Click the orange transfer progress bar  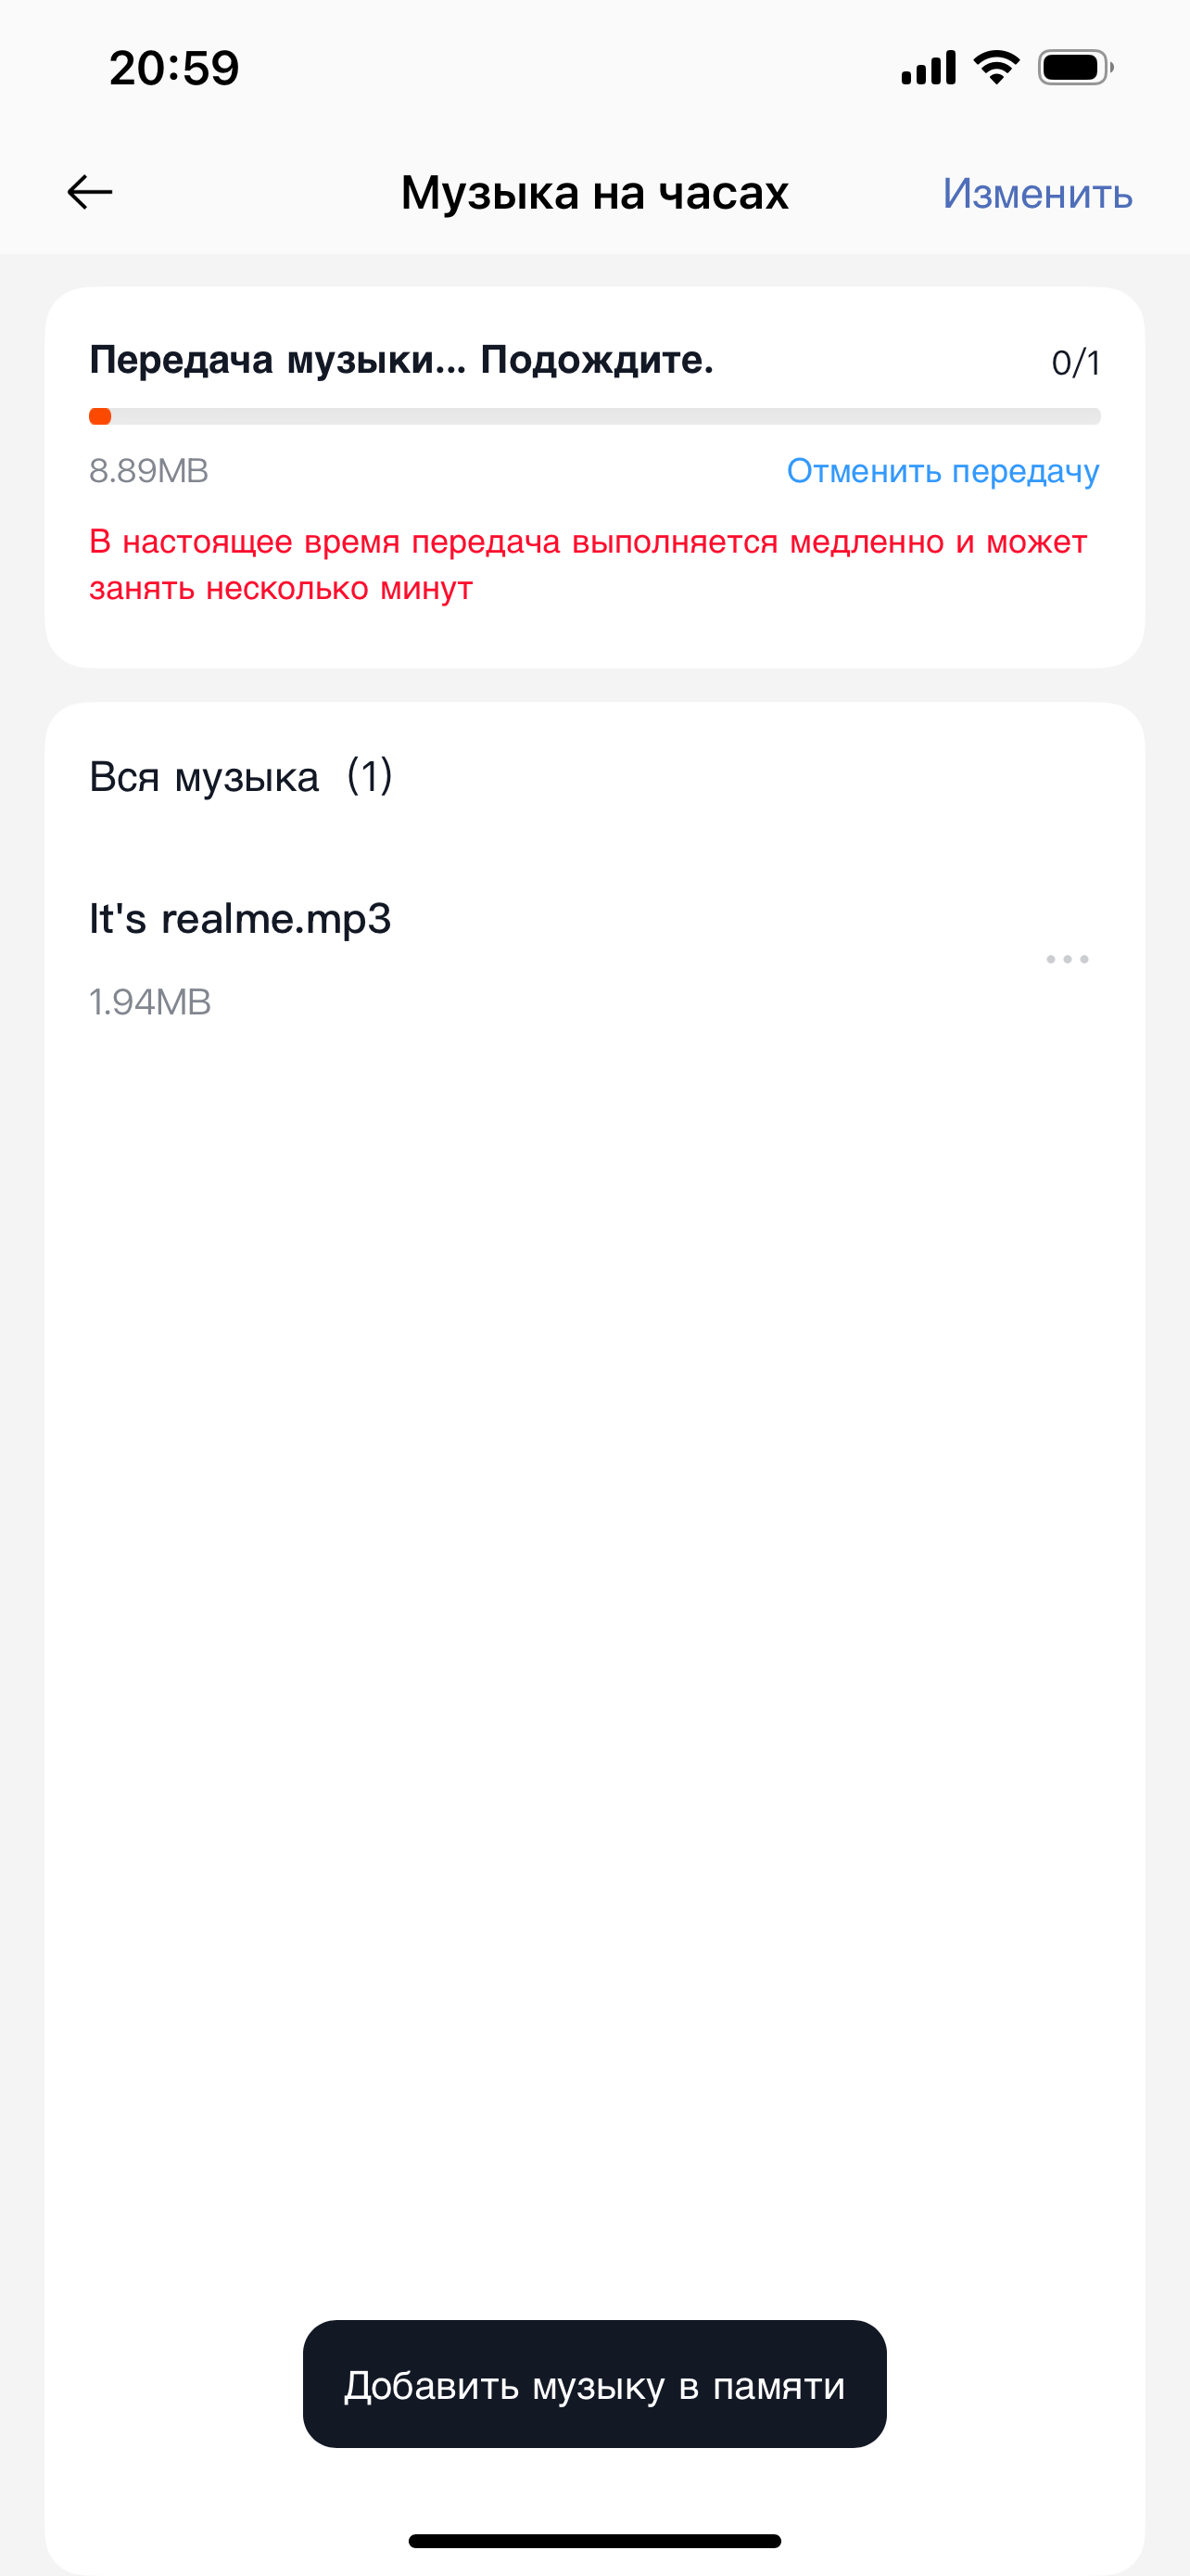(593, 416)
